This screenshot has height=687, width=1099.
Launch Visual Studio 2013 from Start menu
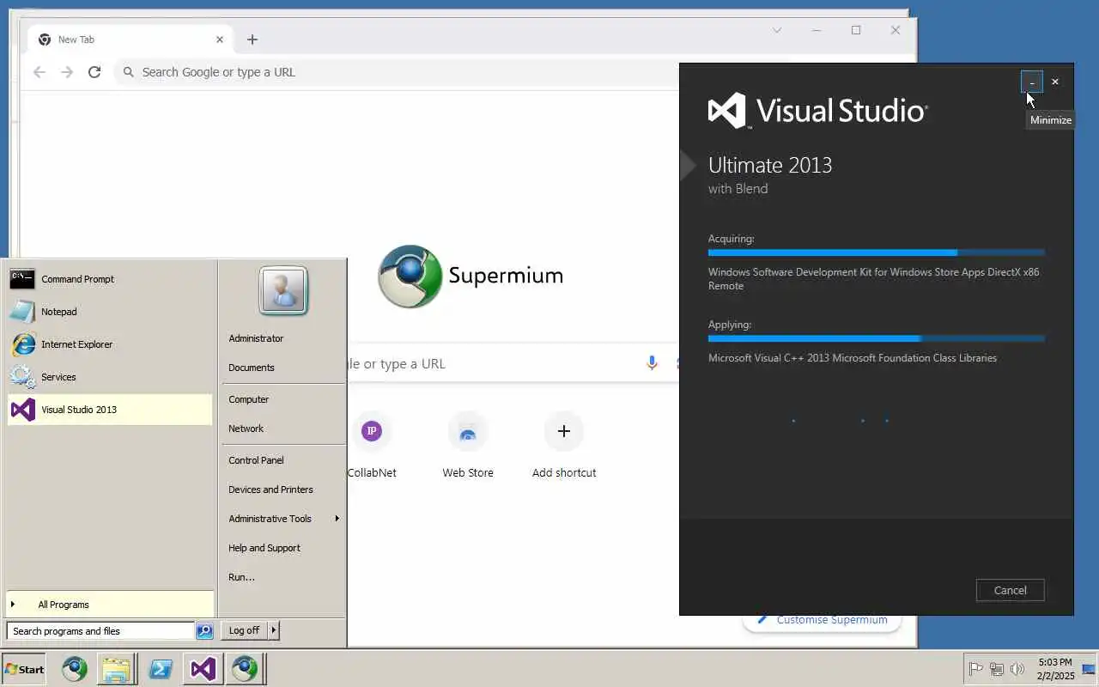coord(109,410)
